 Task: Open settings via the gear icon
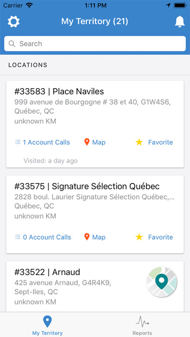14,21
